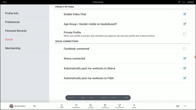This screenshot has width=196, height=110.
Task: Open the Profile Info section
Action: (25, 13)
